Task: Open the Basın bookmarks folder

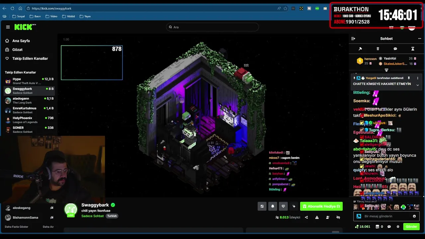Action: tap(35, 16)
